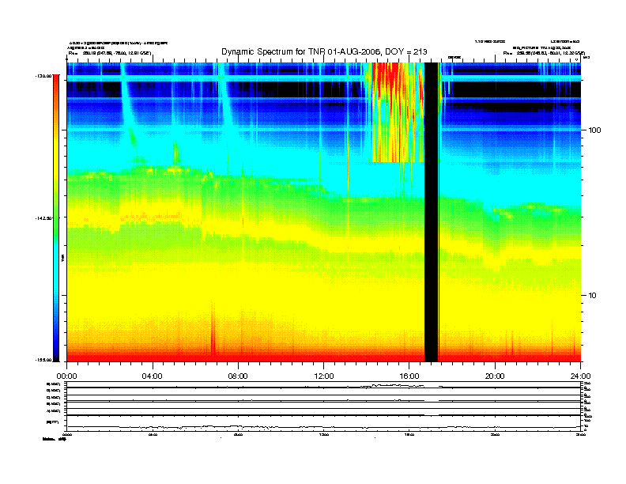This screenshot has height=484, width=626.
Task: Click the '00:00' time axis label
Action: pos(66,376)
